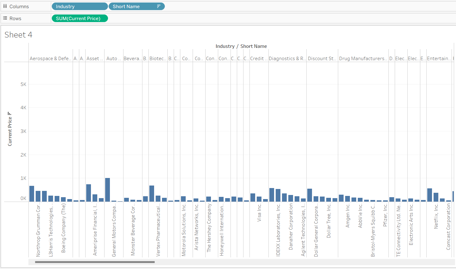The image size is (456, 269).
Task: Select the Diagnostics & Research industry header
Action: tap(287, 58)
